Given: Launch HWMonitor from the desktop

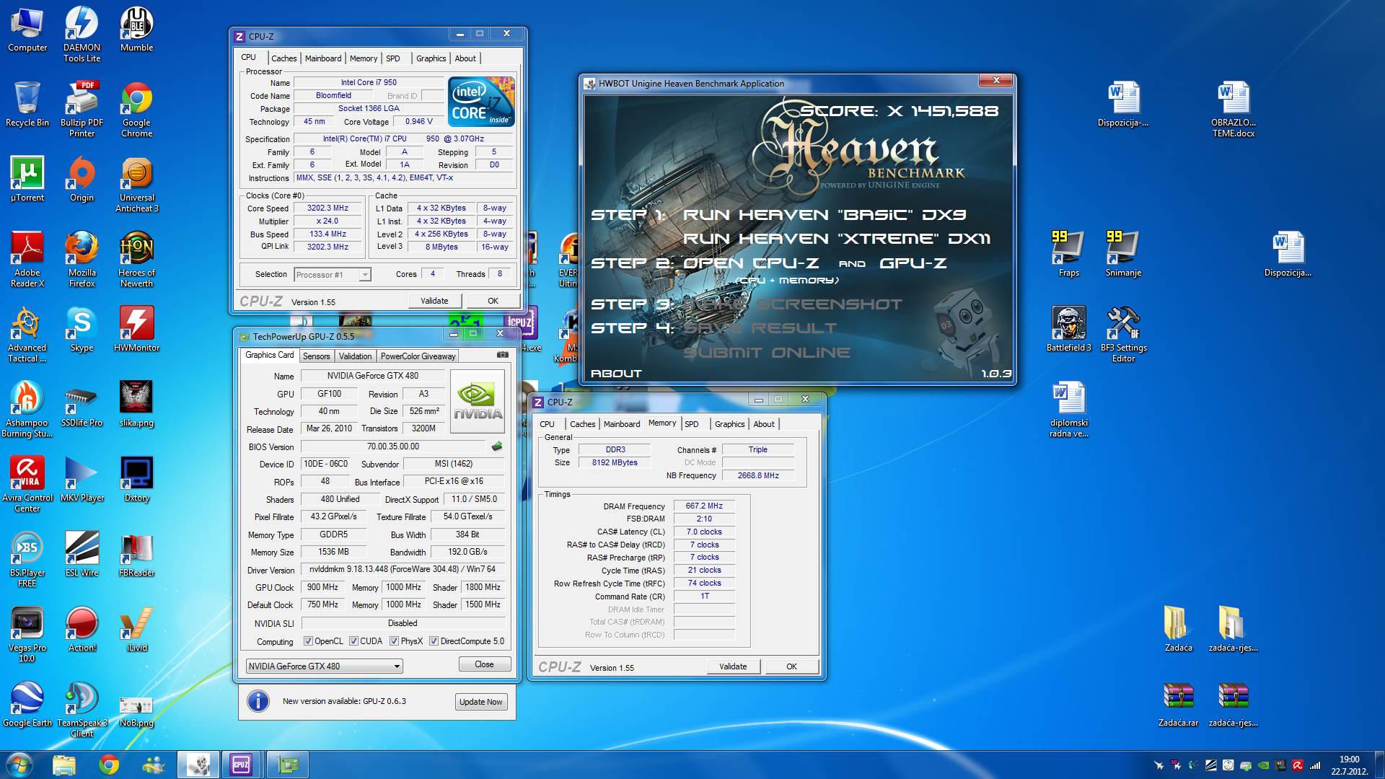Looking at the screenshot, I should point(136,328).
